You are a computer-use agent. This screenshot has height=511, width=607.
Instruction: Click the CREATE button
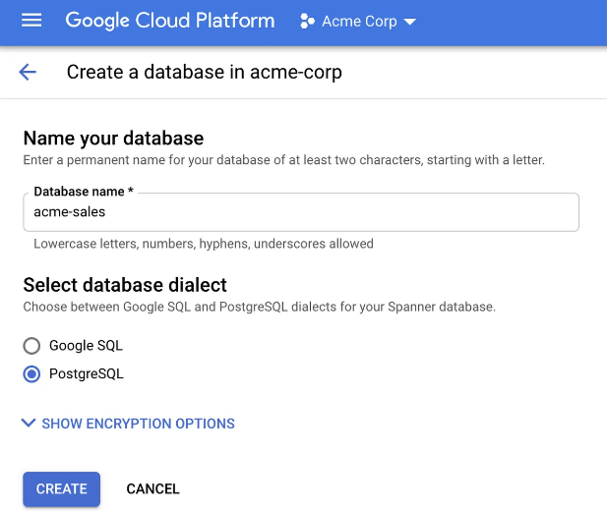(x=62, y=489)
